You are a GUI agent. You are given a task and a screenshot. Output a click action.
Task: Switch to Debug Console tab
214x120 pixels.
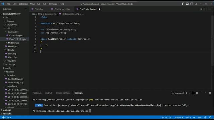pos(63,93)
